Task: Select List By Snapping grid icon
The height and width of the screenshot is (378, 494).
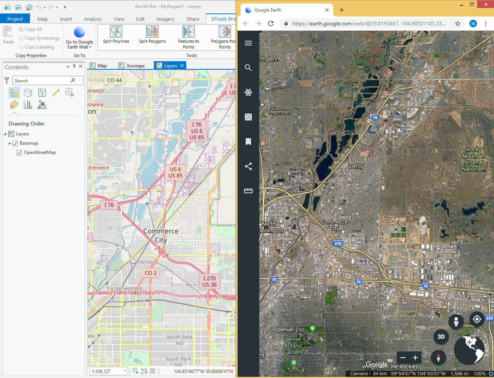Action: (x=70, y=93)
